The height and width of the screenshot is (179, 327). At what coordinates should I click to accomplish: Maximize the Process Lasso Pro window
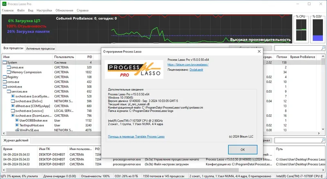pyautogui.click(x=309, y=4)
